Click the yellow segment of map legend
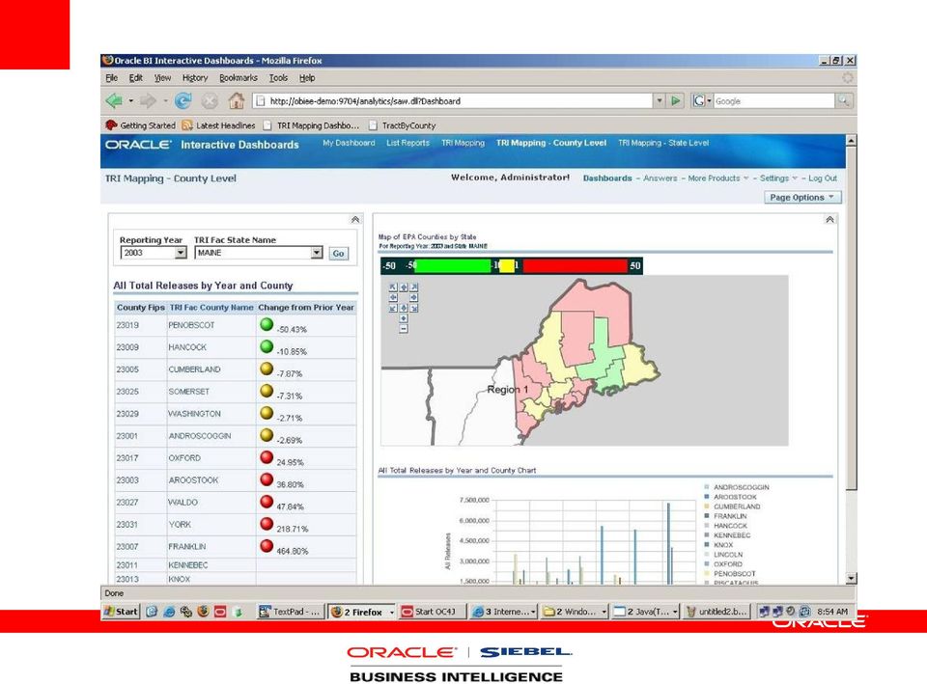The image size is (927, 684). 507,266
